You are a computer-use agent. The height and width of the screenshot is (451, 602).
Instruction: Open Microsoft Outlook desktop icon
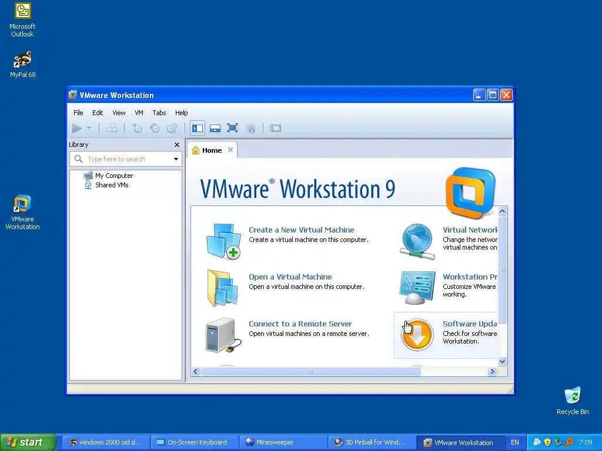tap(22, 20)
